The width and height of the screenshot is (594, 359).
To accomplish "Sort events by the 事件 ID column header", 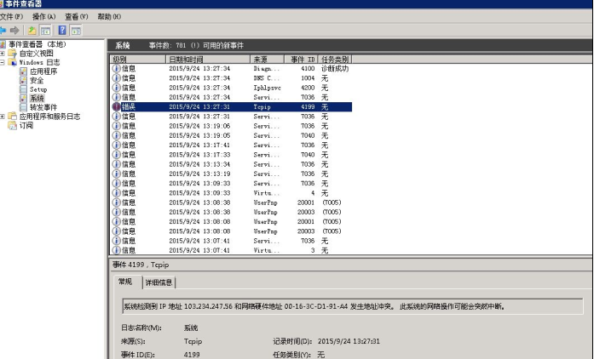I will [x=303, y=59].
